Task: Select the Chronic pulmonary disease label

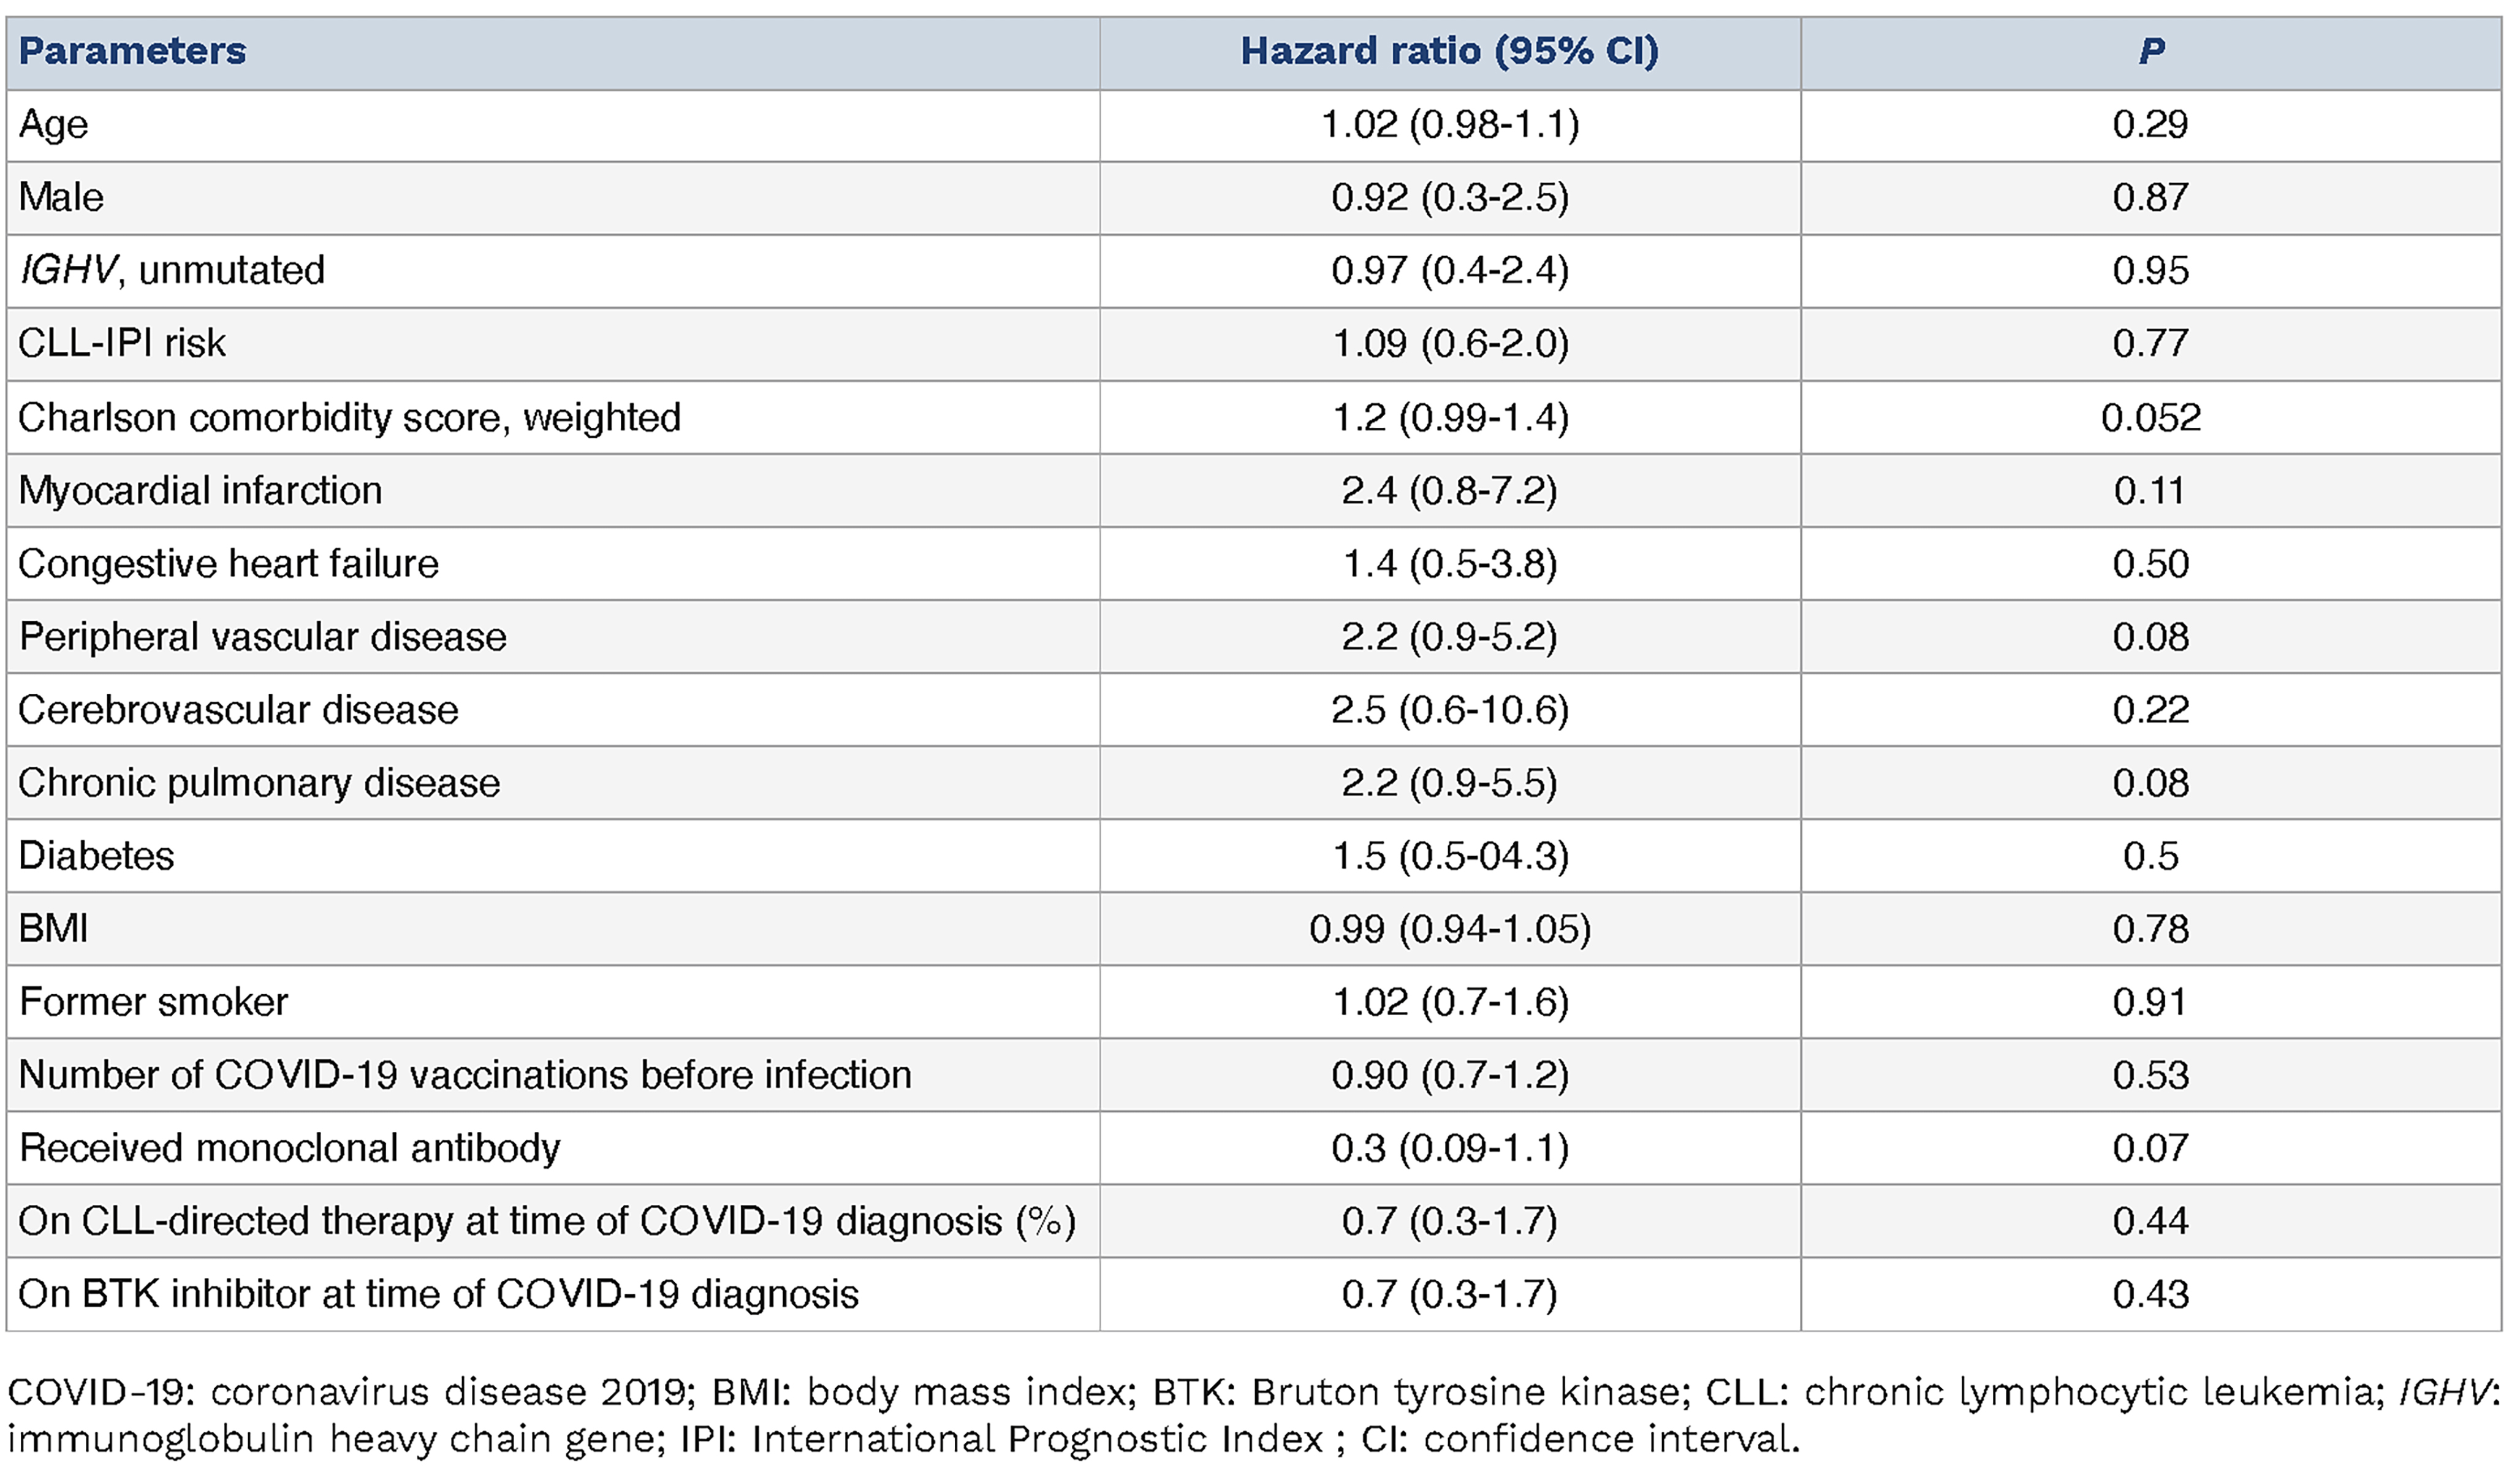Action: [x=259, y=783]
